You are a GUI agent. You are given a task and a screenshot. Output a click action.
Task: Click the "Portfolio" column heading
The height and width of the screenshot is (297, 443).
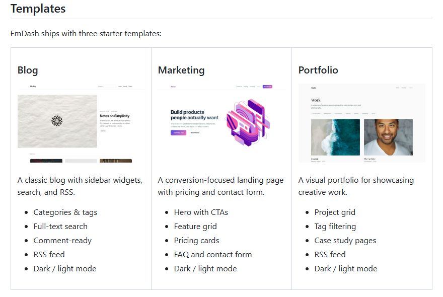(318, 70)
